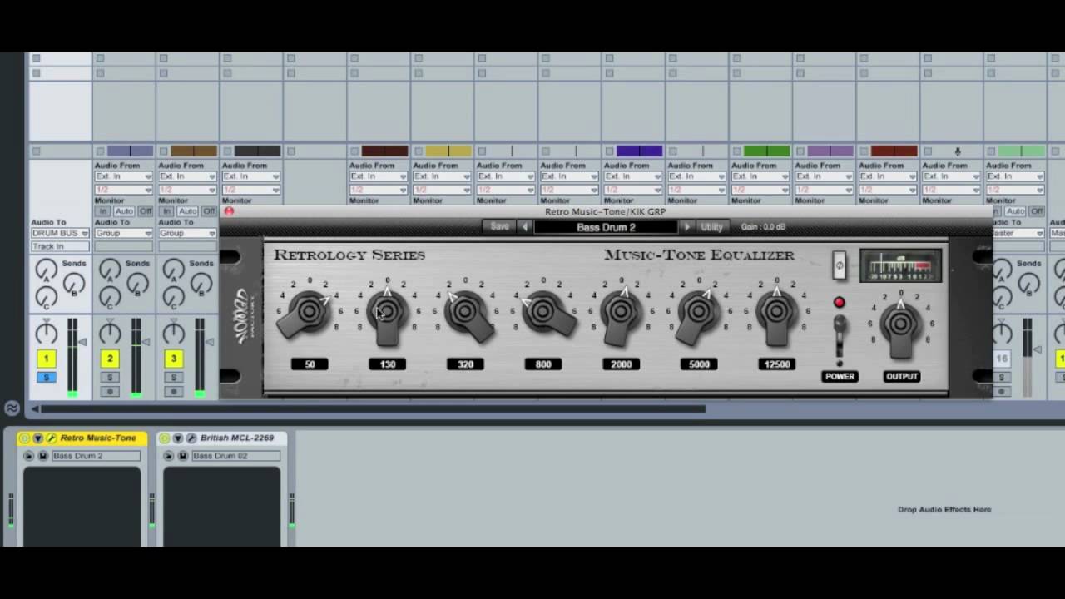Toggle British MCL-2269 device activator
Image resolution: width=1065 pixels, height=599 pixels.
click(x=165, y=438)
